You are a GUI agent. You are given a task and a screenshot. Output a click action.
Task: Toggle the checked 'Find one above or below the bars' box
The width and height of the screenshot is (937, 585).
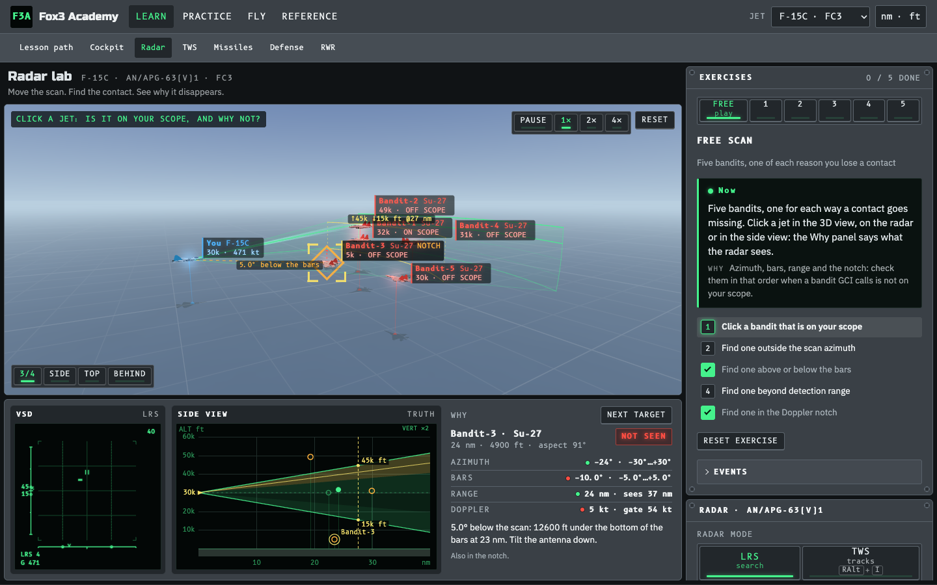708,370
